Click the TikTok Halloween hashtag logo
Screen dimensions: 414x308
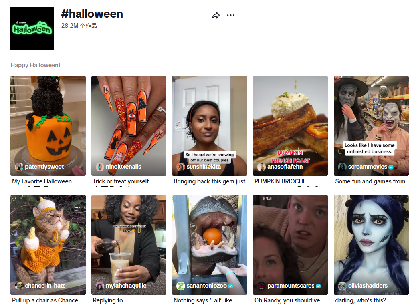[x=32, y=28]
